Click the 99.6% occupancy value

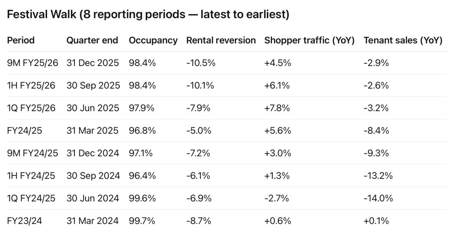[x=142, y=198]
